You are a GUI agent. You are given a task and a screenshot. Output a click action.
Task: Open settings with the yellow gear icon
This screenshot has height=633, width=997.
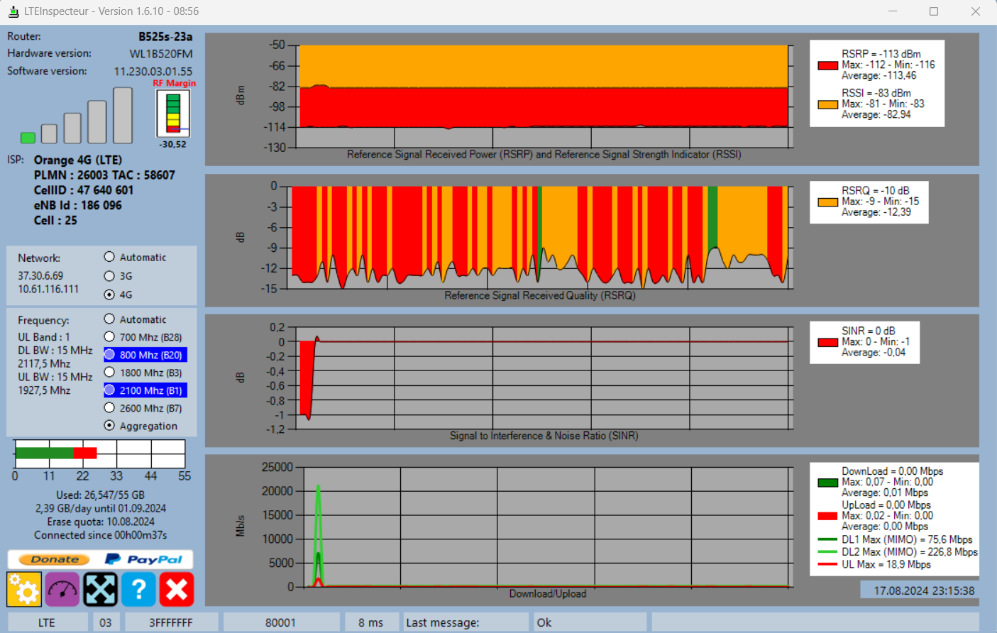pyautogui.click(x=24, y=589)
